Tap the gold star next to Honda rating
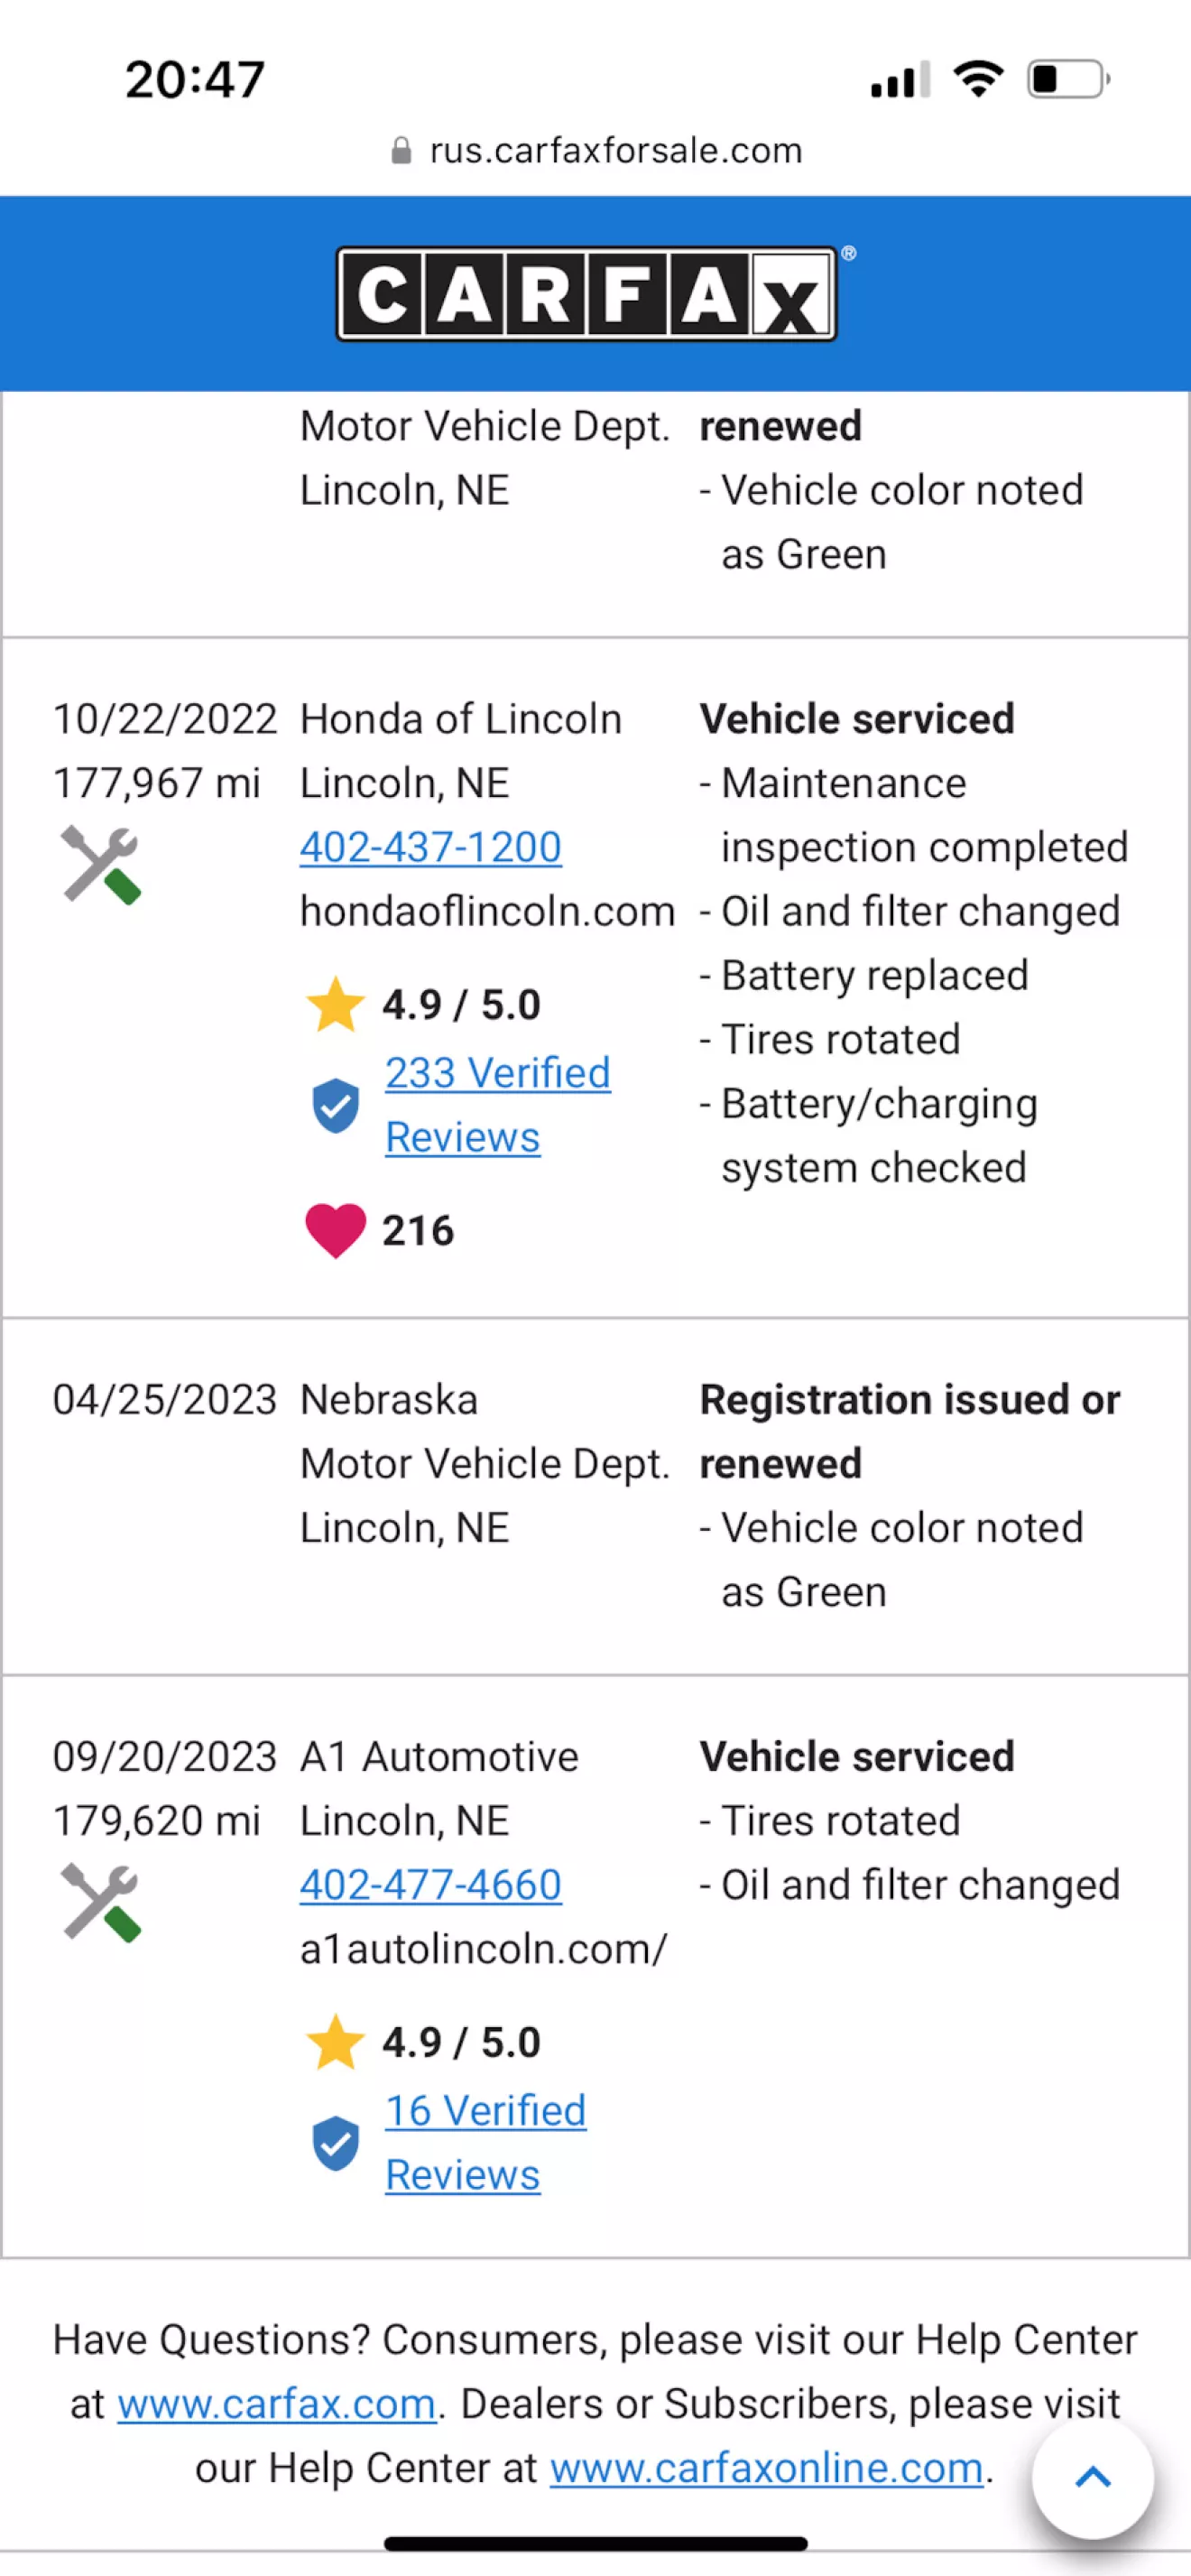The height and width of the screenshot is (2576, 1191). [335, 1004]
